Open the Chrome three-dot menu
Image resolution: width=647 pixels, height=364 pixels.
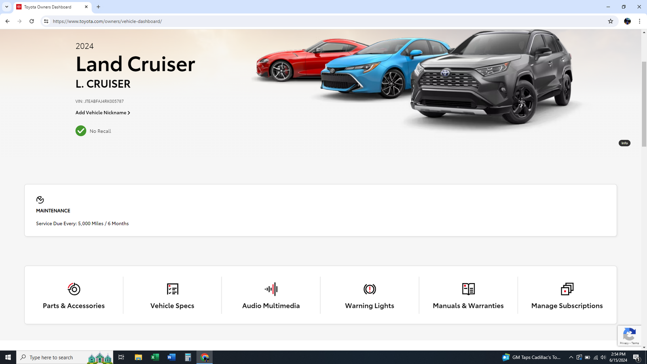pyautogui.click(x=639, y=21)
